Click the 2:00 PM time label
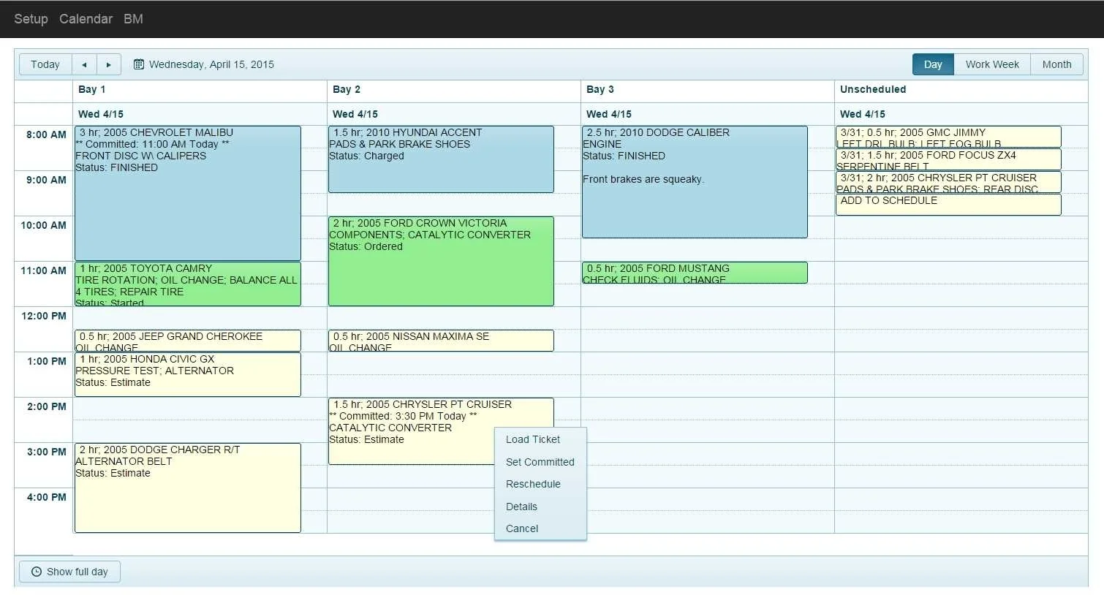This screenshot has width=1104, height=595. click(x=47, y=406)
